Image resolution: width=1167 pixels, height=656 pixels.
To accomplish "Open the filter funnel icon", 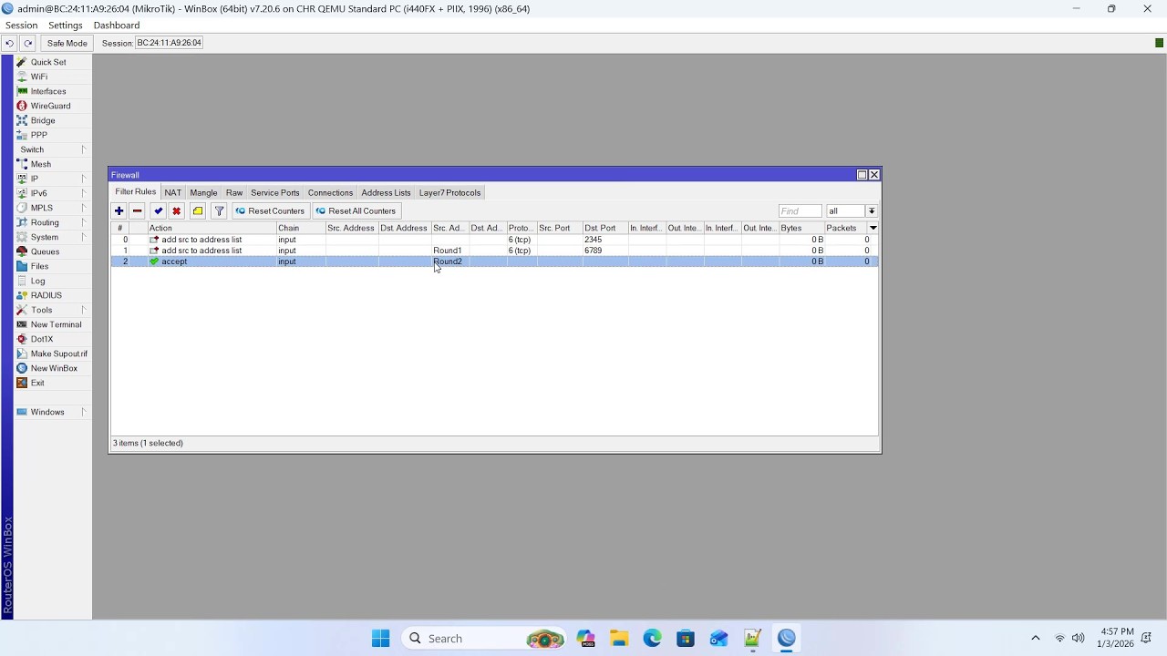I will 219,210.
